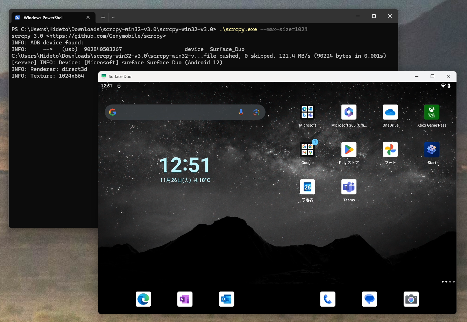Open OneDrive app on home screen

(390, 112)
